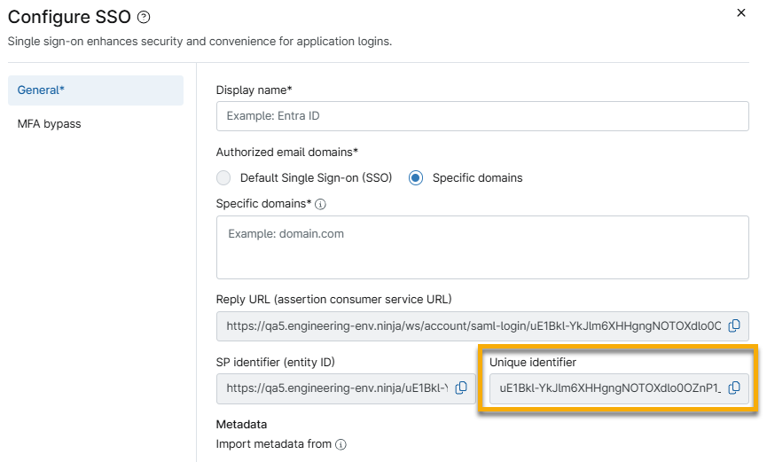
Task: Click into the Specific domains text area
Action: (x=482, y=247)
